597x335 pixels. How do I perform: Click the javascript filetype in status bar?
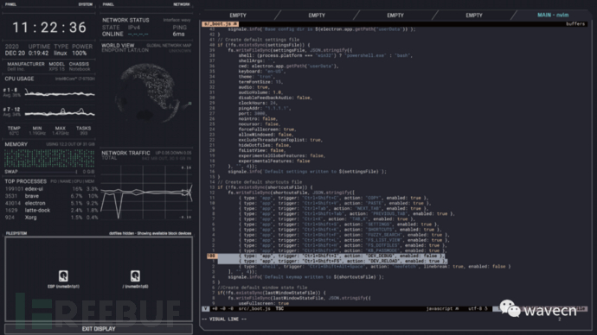pos(440,309)
